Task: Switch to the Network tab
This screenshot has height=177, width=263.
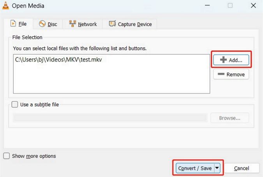Action: click(83, 24)
